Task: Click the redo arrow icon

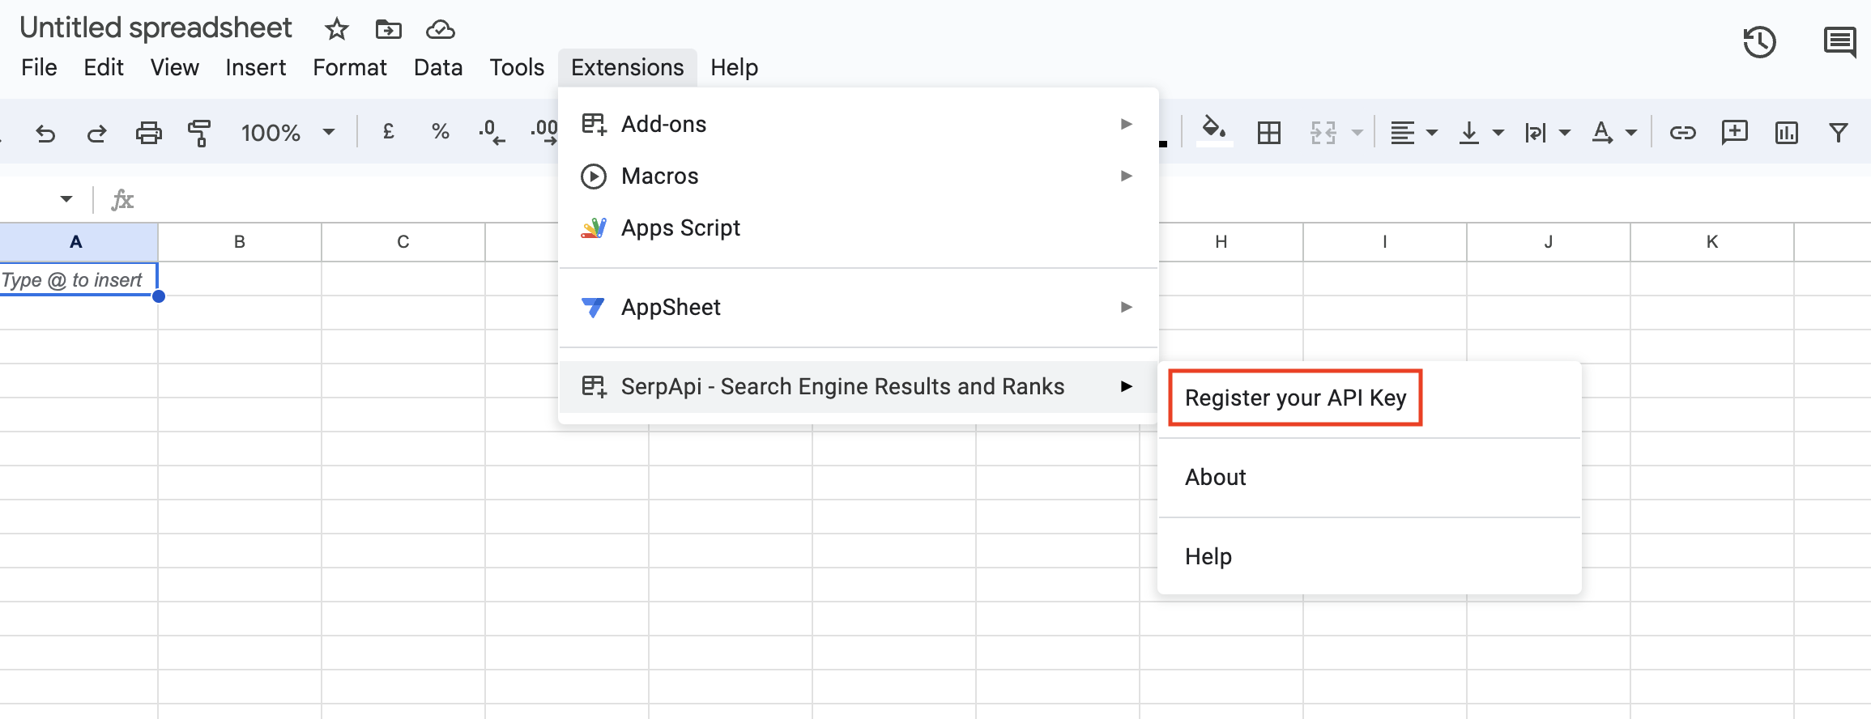Action: click(x=97, y=133)
